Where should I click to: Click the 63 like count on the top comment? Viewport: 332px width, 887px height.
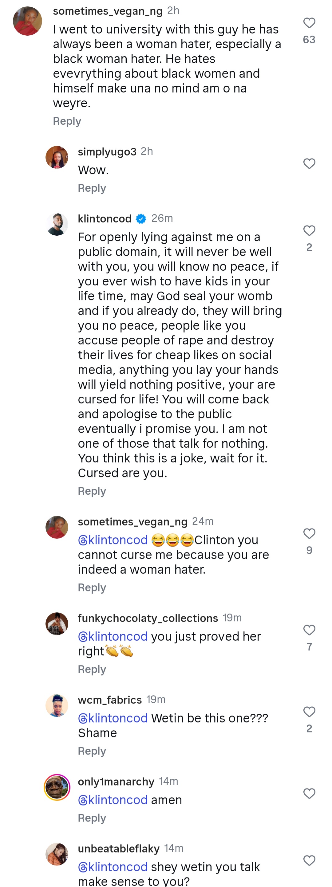(x=309, y=40)
